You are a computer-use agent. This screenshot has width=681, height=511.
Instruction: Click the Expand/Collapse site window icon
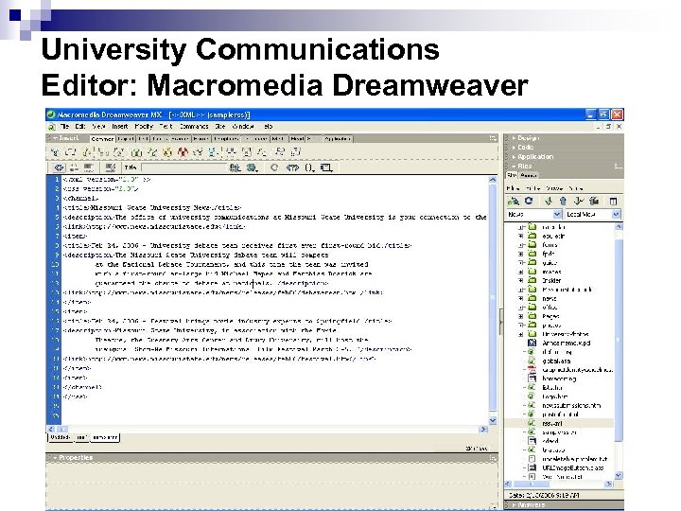tap(613, 202)
